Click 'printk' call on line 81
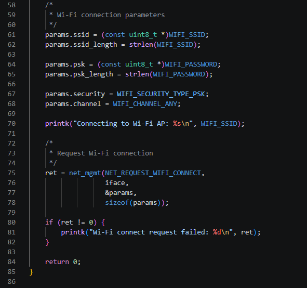Viewport: 307px width, 288px height. [x=73, y=232]
